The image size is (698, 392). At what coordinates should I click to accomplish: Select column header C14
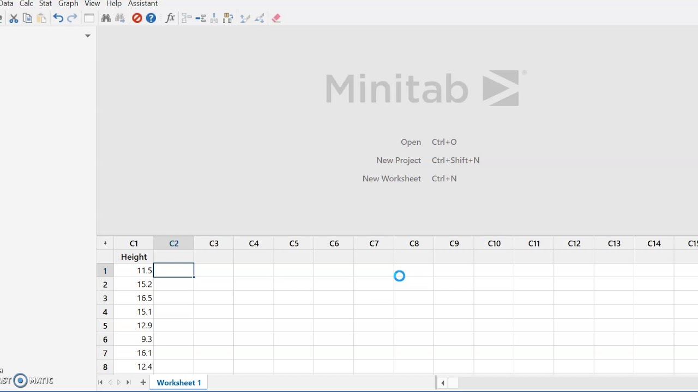tap(654, 243)
